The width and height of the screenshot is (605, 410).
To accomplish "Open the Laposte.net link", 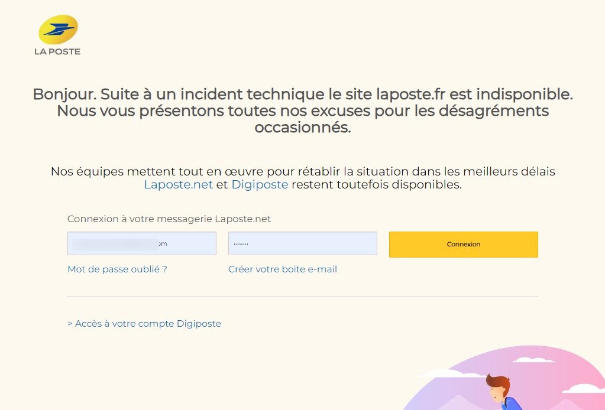I will pos(178,184).
